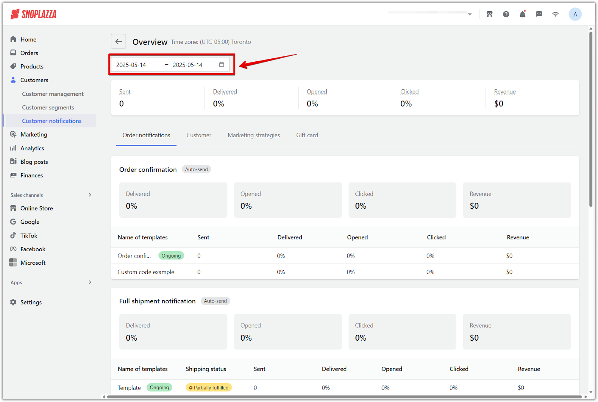Viewport: 598px width, 402px height.
Task: Click the Blog posts icon
Action: point(13,162)
